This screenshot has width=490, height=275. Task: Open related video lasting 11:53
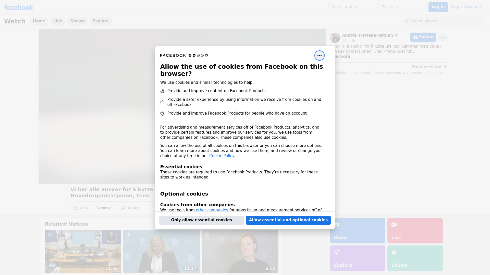pyautogui.click(x=83, y=252)
